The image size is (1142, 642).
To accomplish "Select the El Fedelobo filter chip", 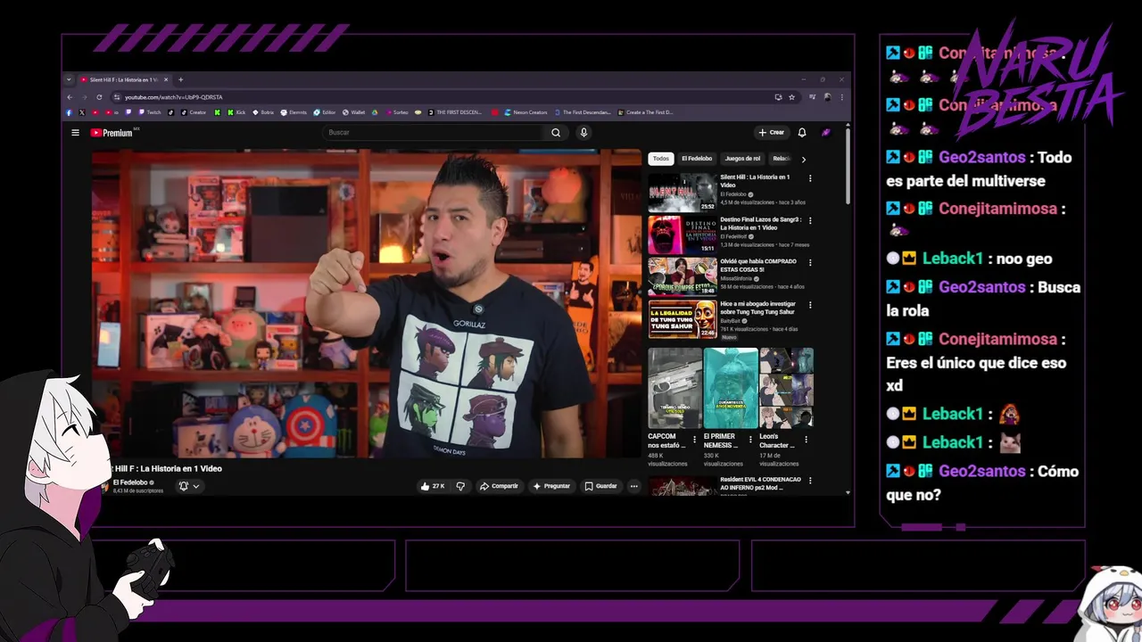I will pos(697,159).
